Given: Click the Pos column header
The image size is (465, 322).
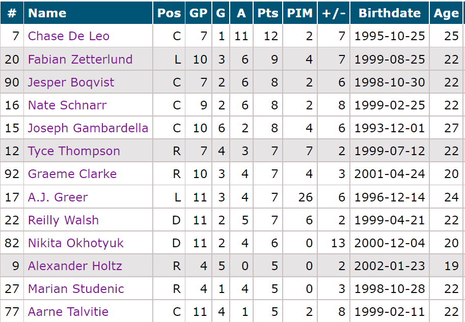Looking at the screenshot, I should (x=169, y=13).
